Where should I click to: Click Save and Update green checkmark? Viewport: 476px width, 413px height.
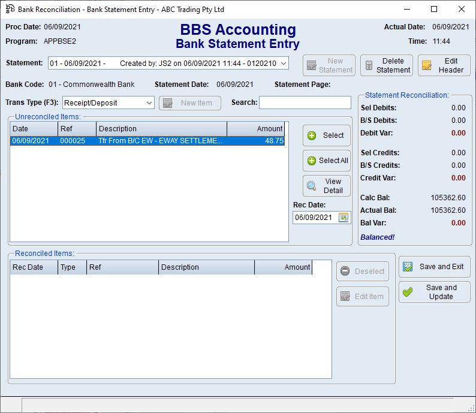pyautogui.click(x=408, y=292)
